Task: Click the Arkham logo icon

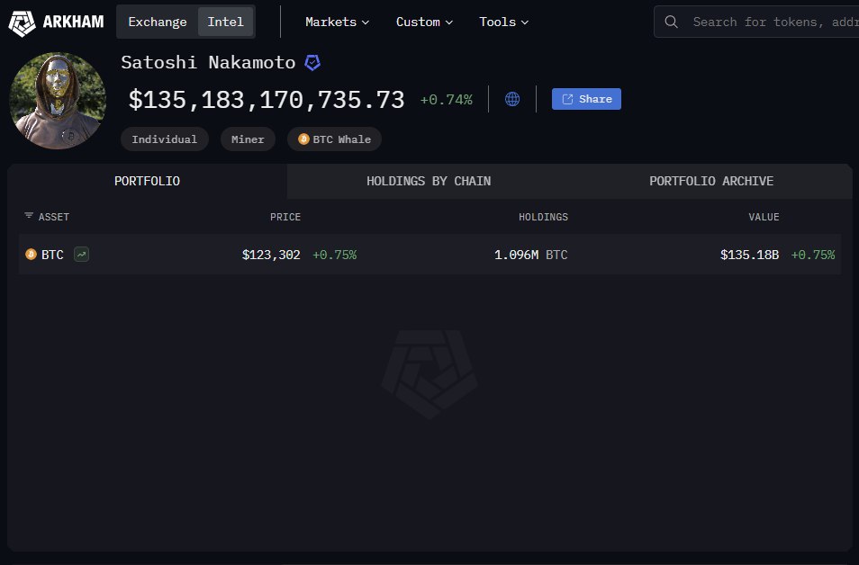Action: pos(22,22)
